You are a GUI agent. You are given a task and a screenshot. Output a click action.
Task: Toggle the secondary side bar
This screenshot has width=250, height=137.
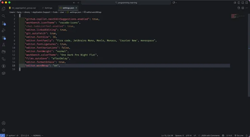pyautogui.click(x=247, y=3)
